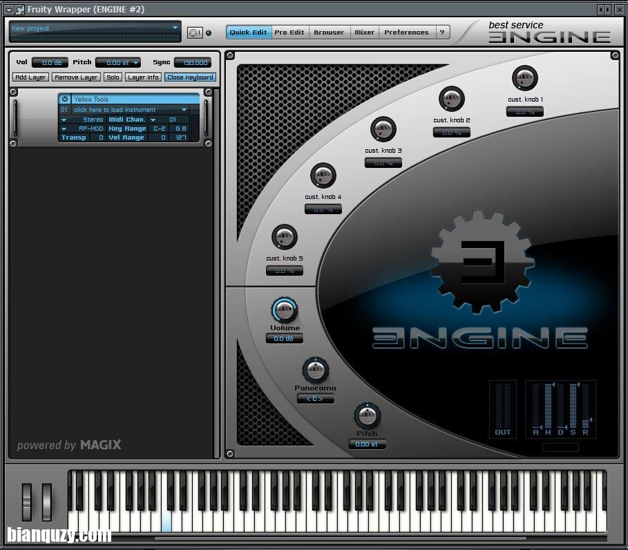Click the Panorama <C> value box

[x=315, y=399]
